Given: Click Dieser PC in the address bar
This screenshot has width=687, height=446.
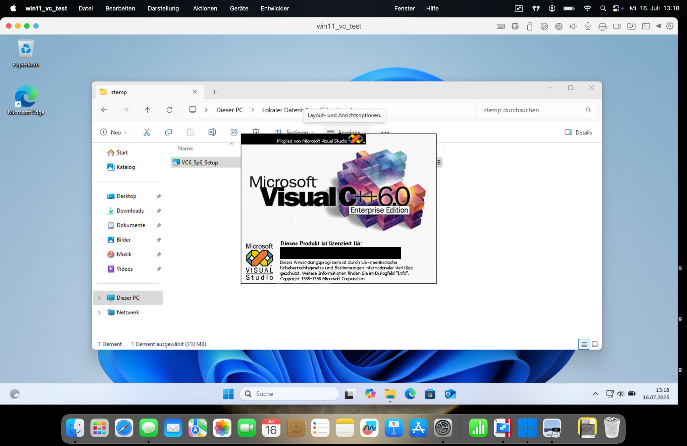Looking at the screenshot, I should click(x=229, y=110).
